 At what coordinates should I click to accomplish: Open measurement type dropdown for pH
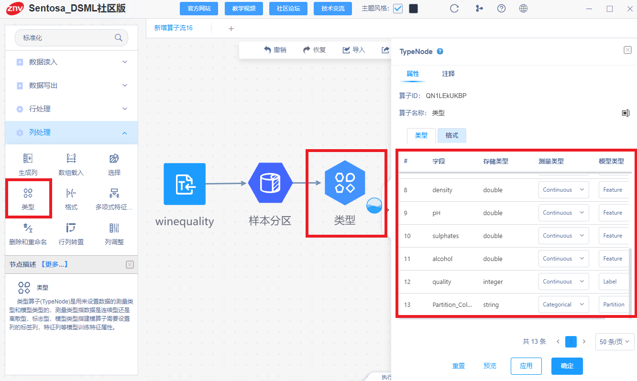point(564,213)
